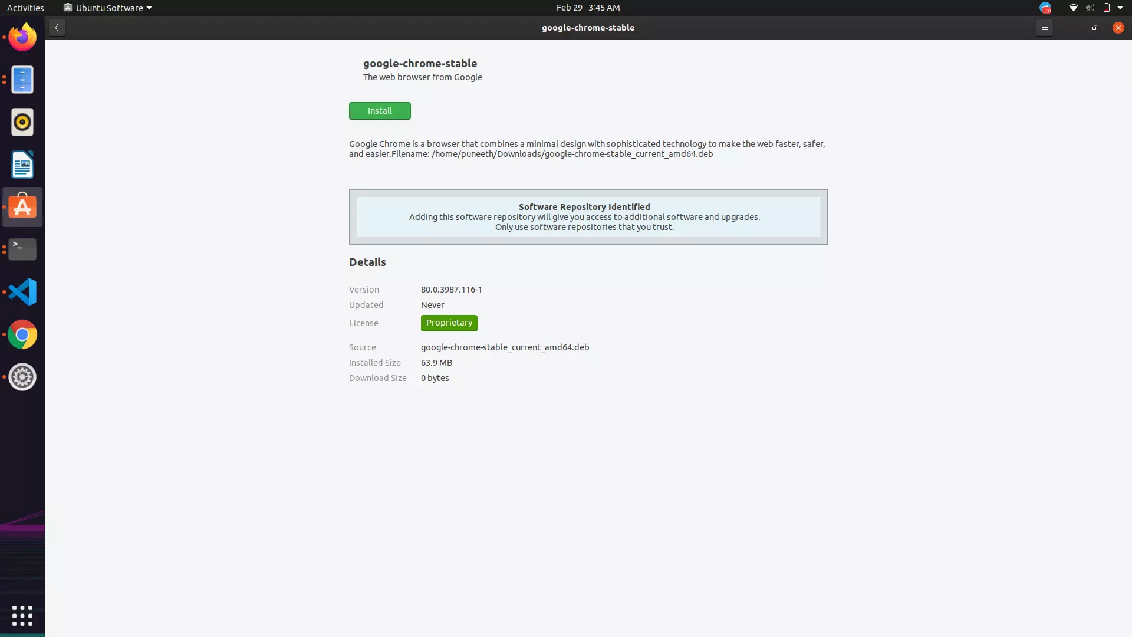Launch Rhythmbox from the dock
Viewport: 1132px width, 637px height.
pos(22,122)
